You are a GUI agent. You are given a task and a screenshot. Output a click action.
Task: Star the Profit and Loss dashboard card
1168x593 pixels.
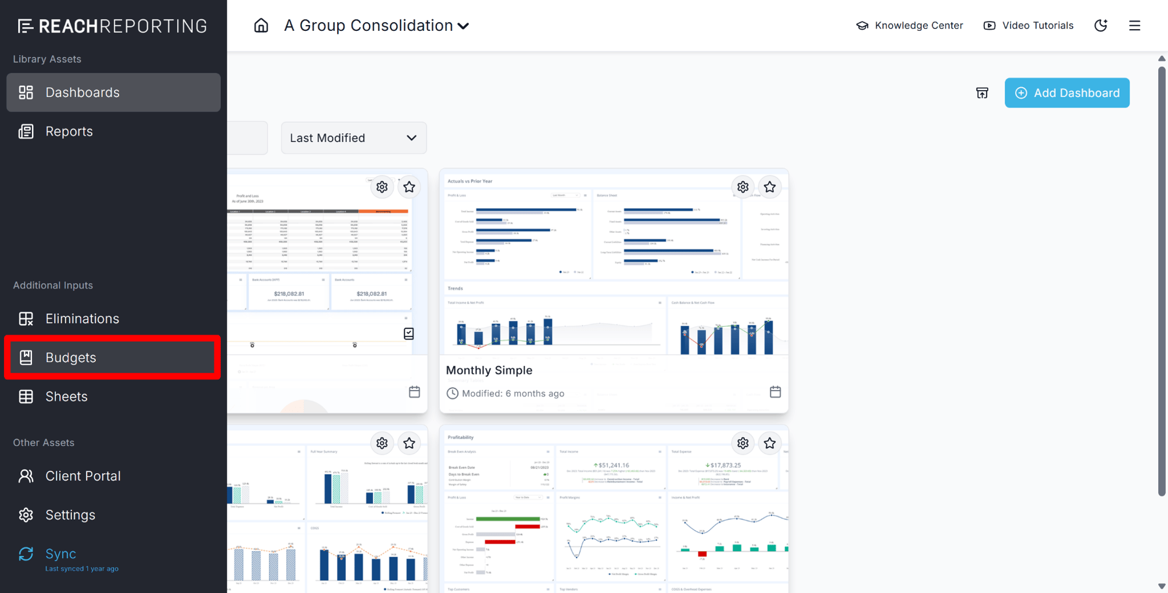[x=409, y=187]
